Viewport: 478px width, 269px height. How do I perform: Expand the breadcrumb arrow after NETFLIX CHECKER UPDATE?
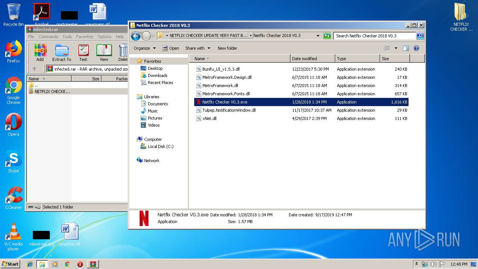coord(251,36)
